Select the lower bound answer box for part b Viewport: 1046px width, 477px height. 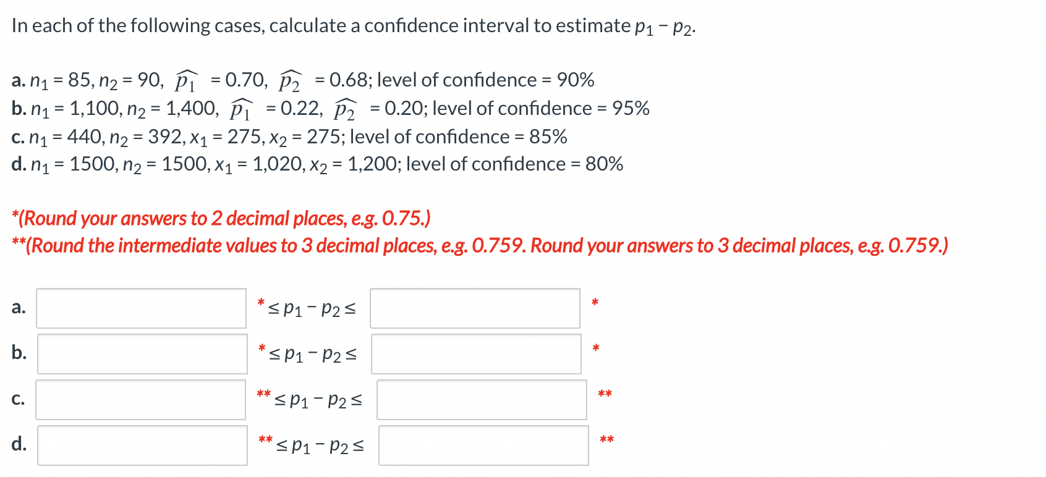142,354
